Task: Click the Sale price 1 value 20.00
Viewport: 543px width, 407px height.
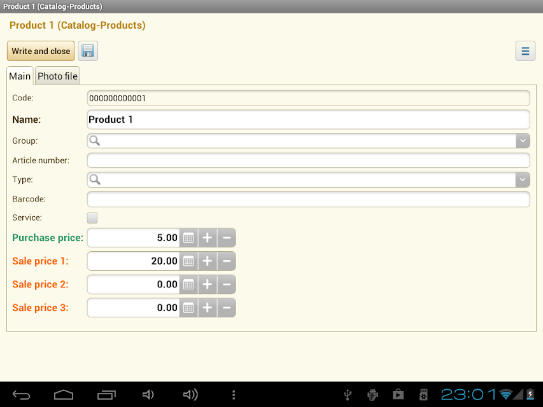Action: click(133, 261)
